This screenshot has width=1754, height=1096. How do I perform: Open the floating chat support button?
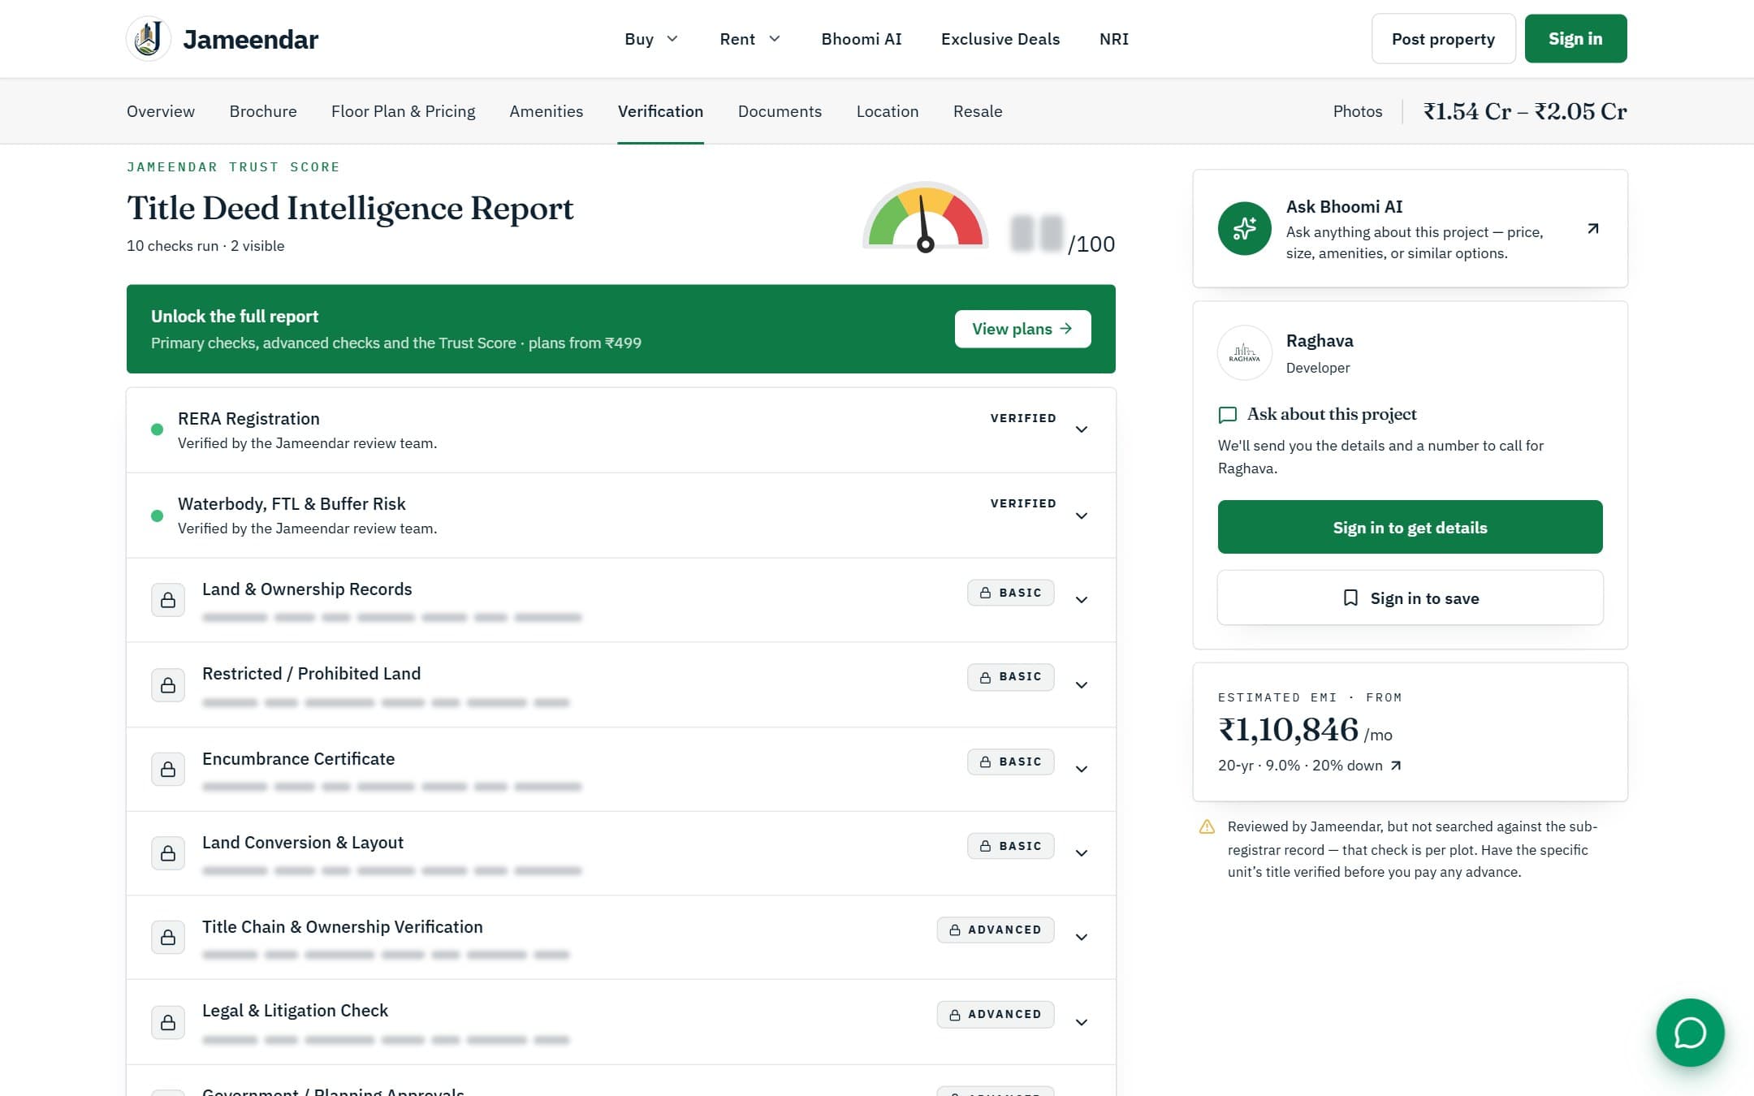[x=1690, y=1033]
